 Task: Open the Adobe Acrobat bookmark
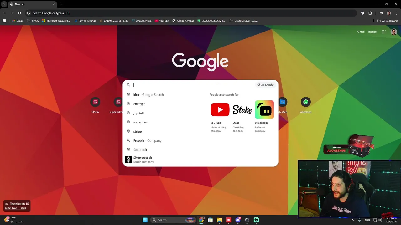(x=183, y=21)
